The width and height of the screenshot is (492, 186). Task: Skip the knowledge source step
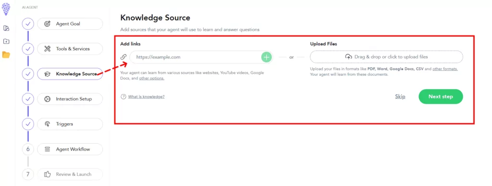400,96
